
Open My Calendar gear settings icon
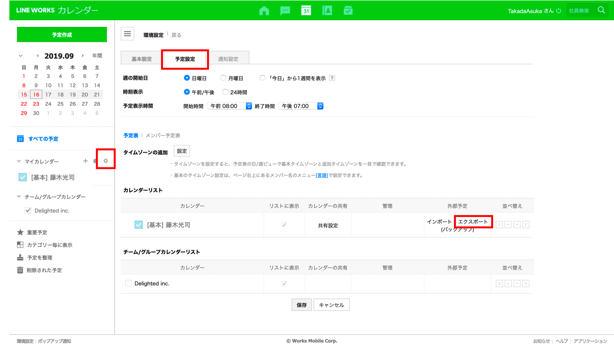pos(106,161)
